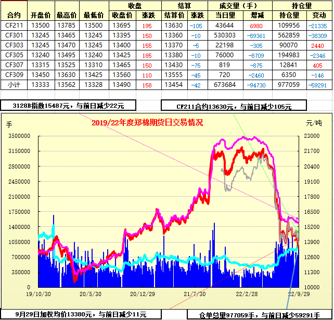Select the 3128B指数 text box

[x=68, y=106]
